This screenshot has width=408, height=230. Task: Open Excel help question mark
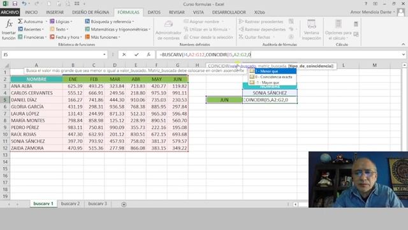366,4
